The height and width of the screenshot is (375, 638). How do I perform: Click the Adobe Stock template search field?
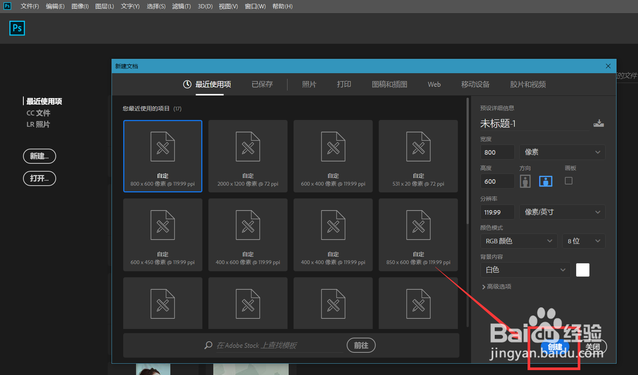(x=279, y=345)
